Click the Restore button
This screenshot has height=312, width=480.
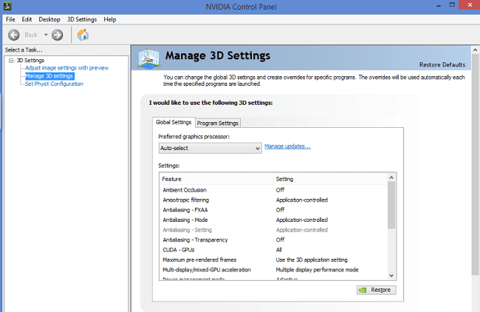coord(376,290)
